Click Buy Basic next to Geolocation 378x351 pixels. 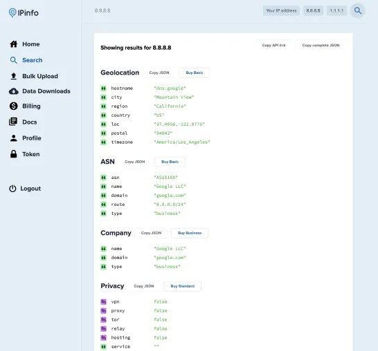pyautogui.click(x=195, y=73)
